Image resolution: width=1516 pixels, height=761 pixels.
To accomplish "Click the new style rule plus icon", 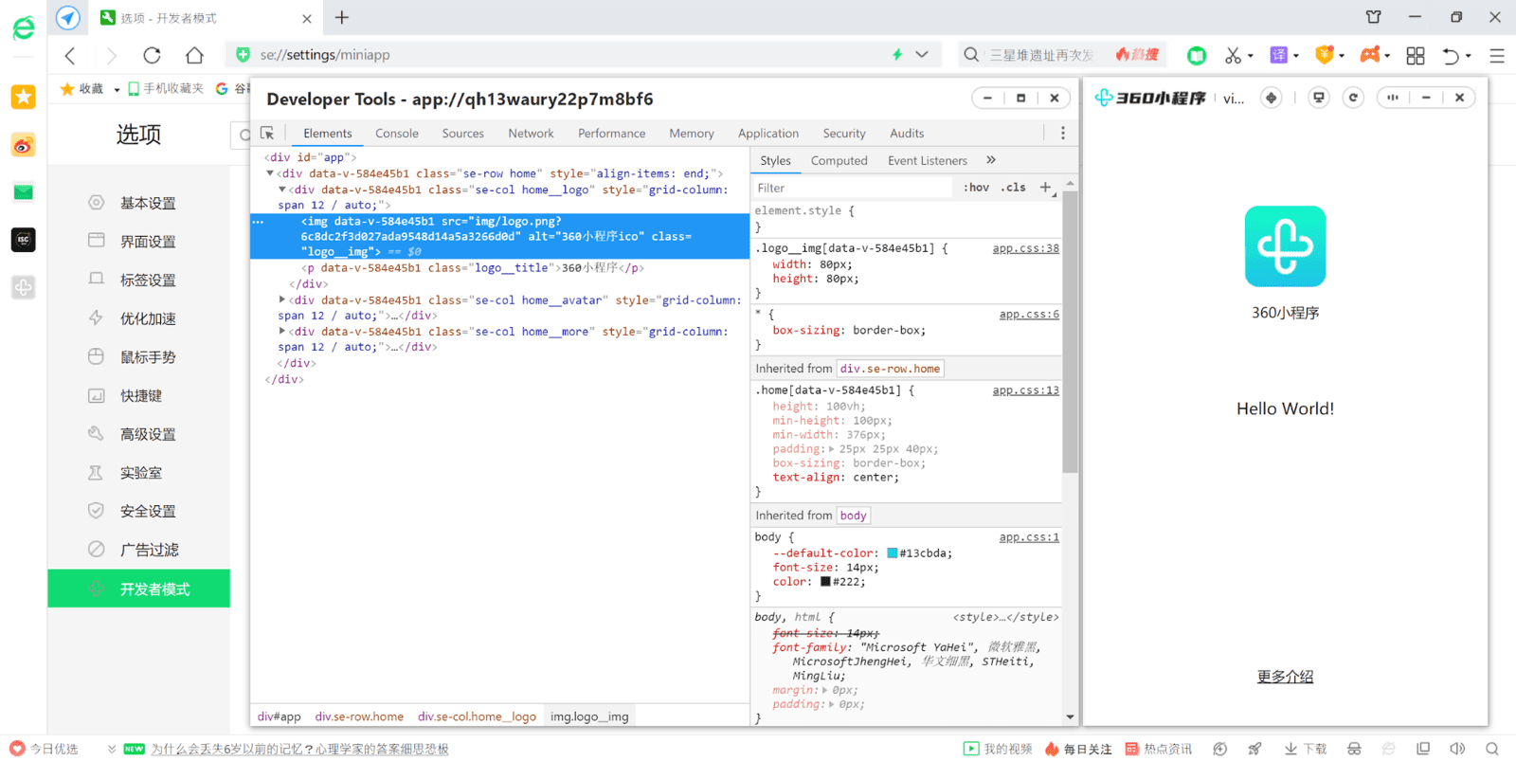I will tap(1045, 188).
